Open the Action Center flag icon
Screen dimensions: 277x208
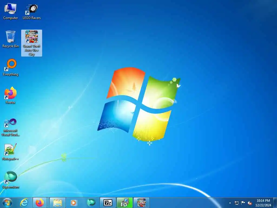[243, 203]
